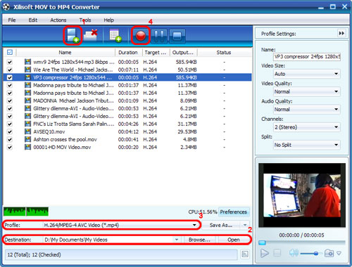Click the file icon of We Are The World

click(27, 70)
